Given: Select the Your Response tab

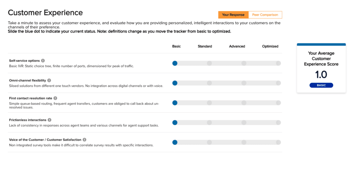Looking at the screenshot, I should pyautogui.click(x=233, y=15).
